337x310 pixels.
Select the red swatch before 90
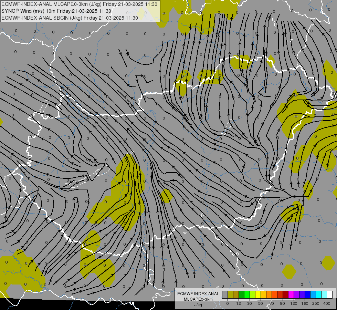click(280, 294)
